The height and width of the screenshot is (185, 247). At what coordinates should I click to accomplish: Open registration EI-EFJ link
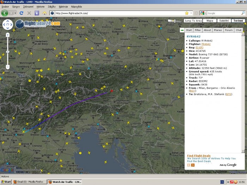[x=199, y=48]
